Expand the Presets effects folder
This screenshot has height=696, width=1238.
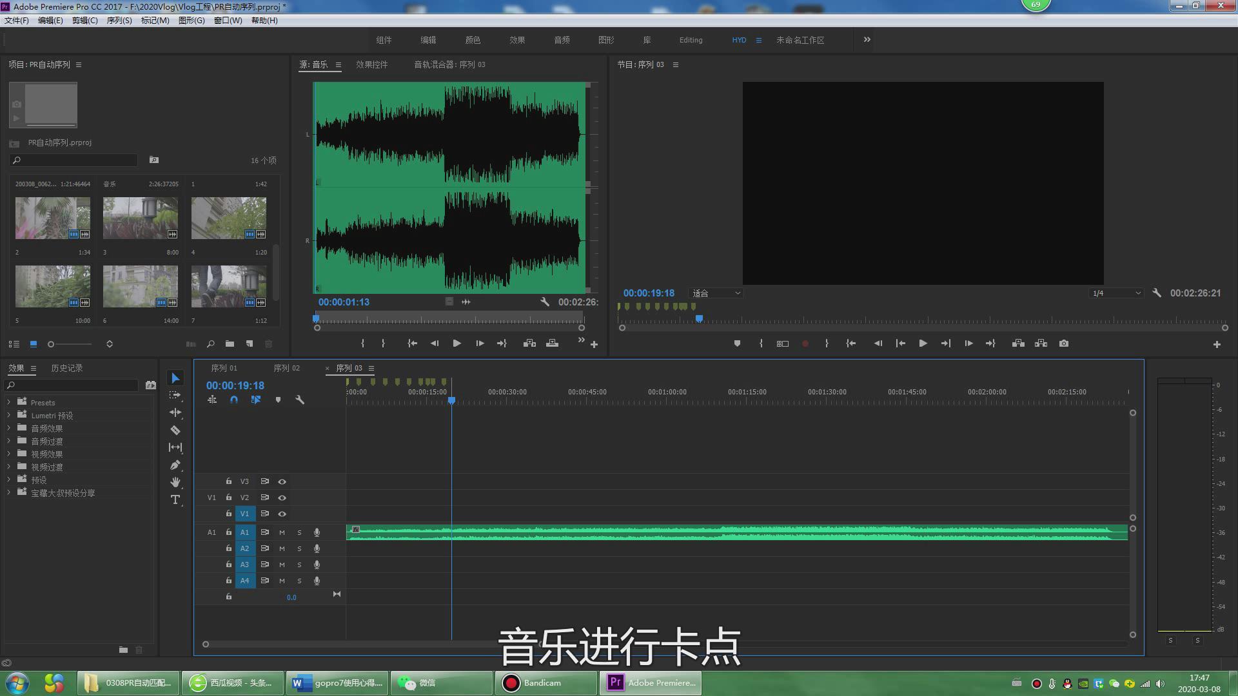9,402
